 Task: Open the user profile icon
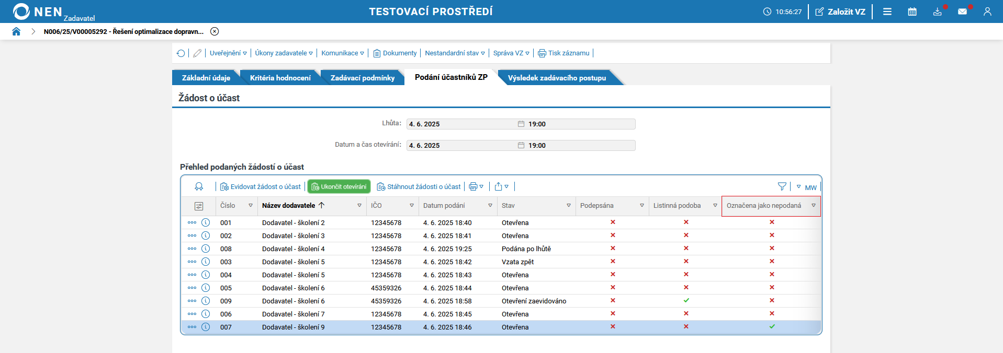987,11
